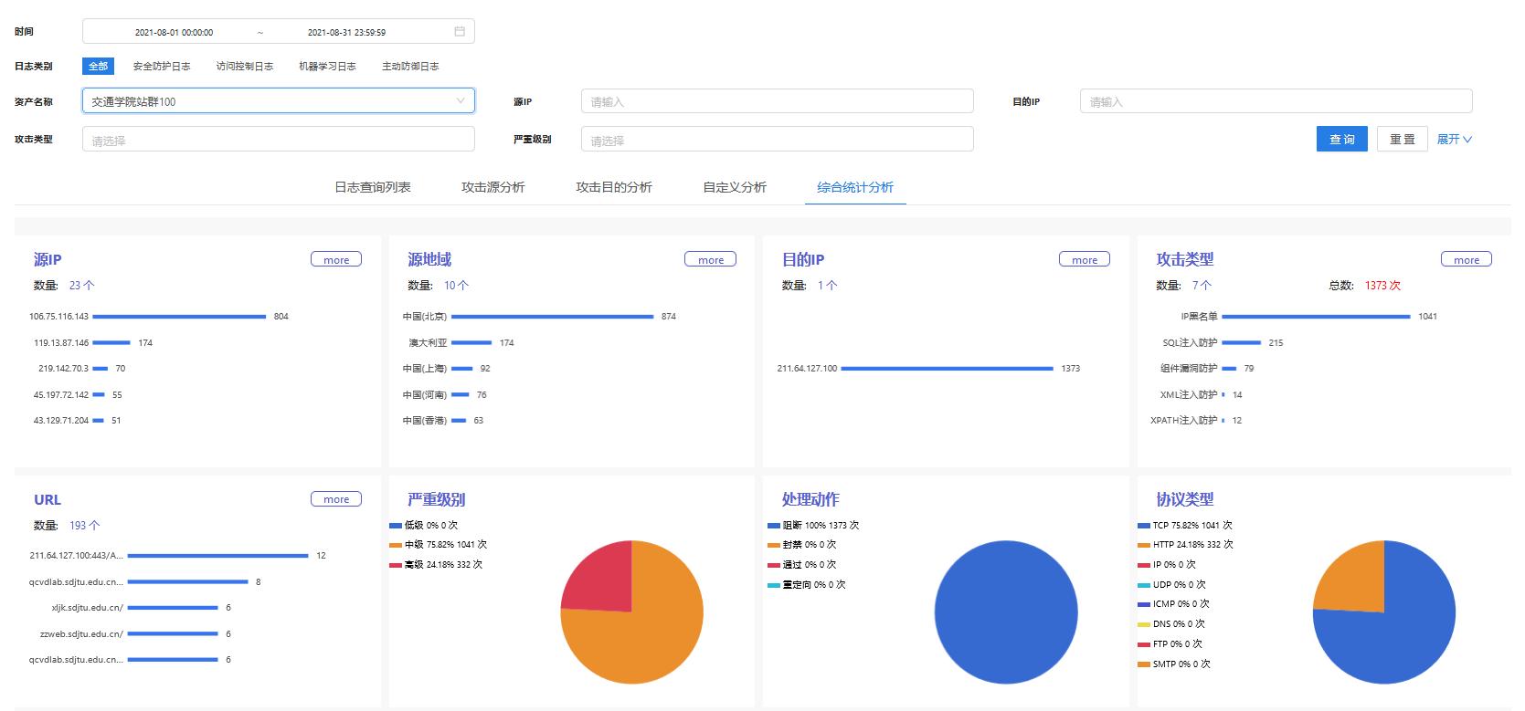The height and width of the screenshot is (711, 1525).
Task: Switch to 攻击源分析 tab
Action: (x=493, y=187)
